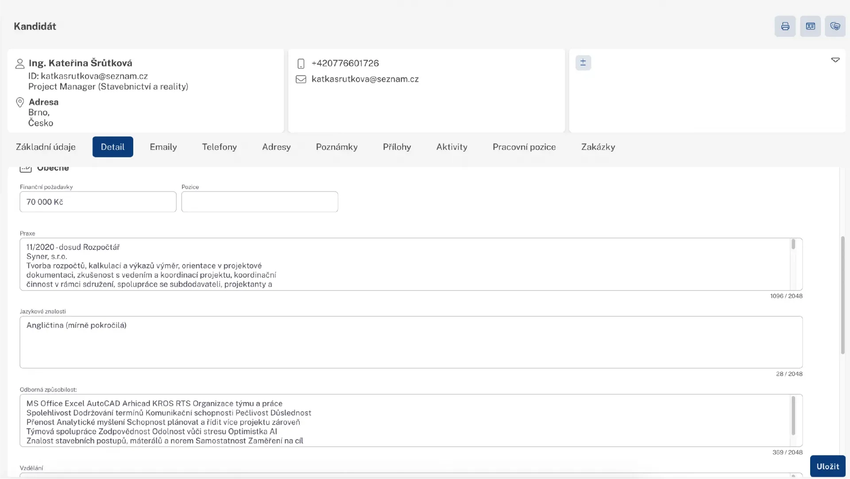Go to the Pracovní pozice tab
Image resolution: width=850 pixels, height=479 pixels.
[524, 147]
